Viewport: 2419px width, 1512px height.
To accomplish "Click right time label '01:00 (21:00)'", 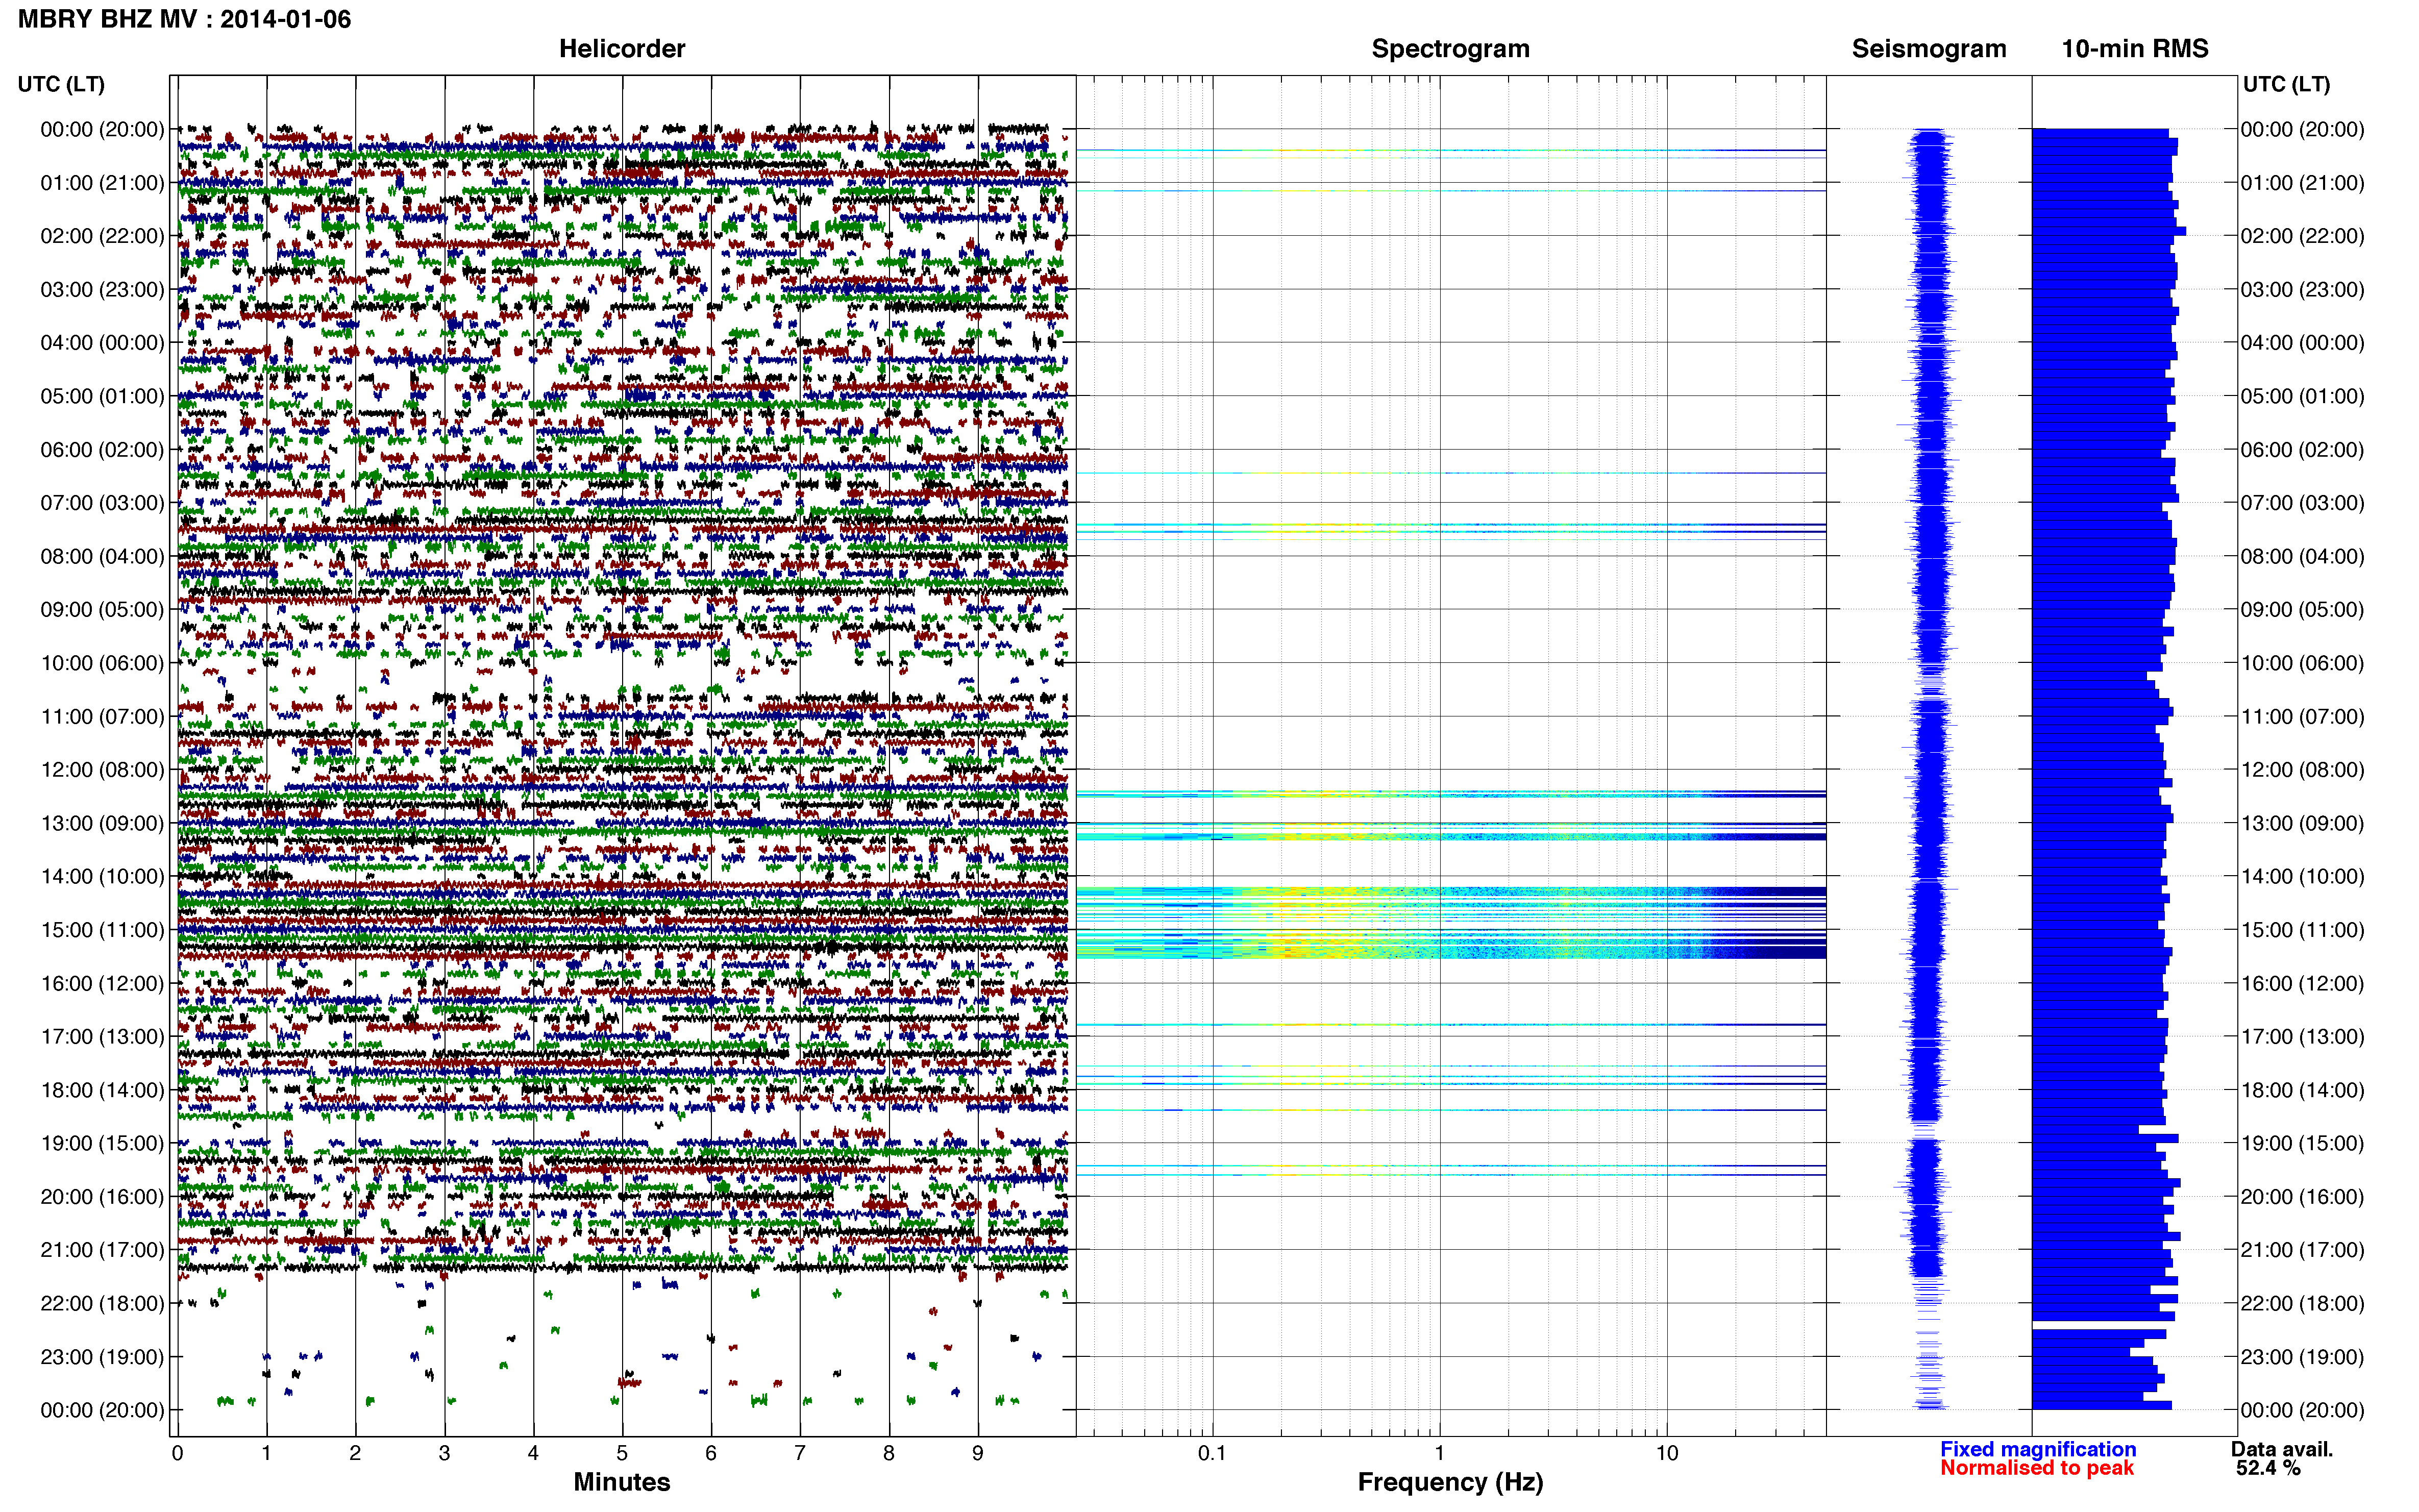I will (x=2302, y=183).
